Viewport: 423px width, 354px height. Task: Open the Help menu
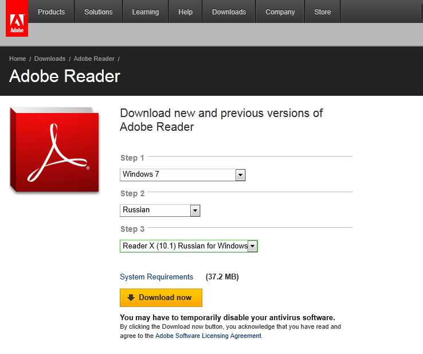coord(185,12)
